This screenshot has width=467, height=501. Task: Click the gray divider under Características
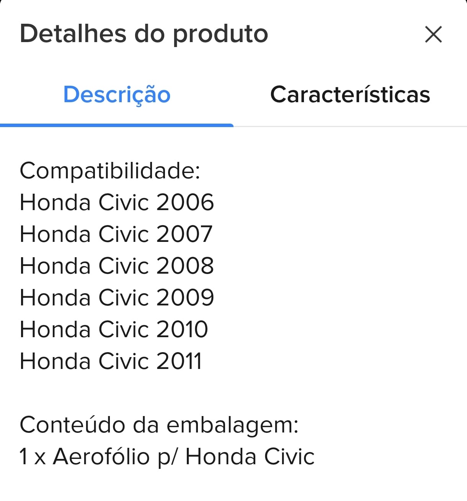click(350, 126)
